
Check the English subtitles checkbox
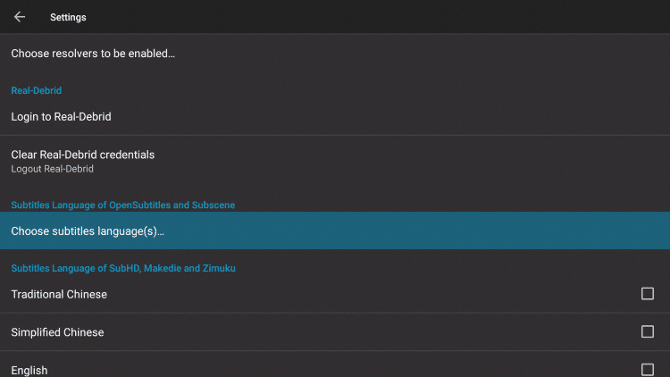[x=648, y=369]
